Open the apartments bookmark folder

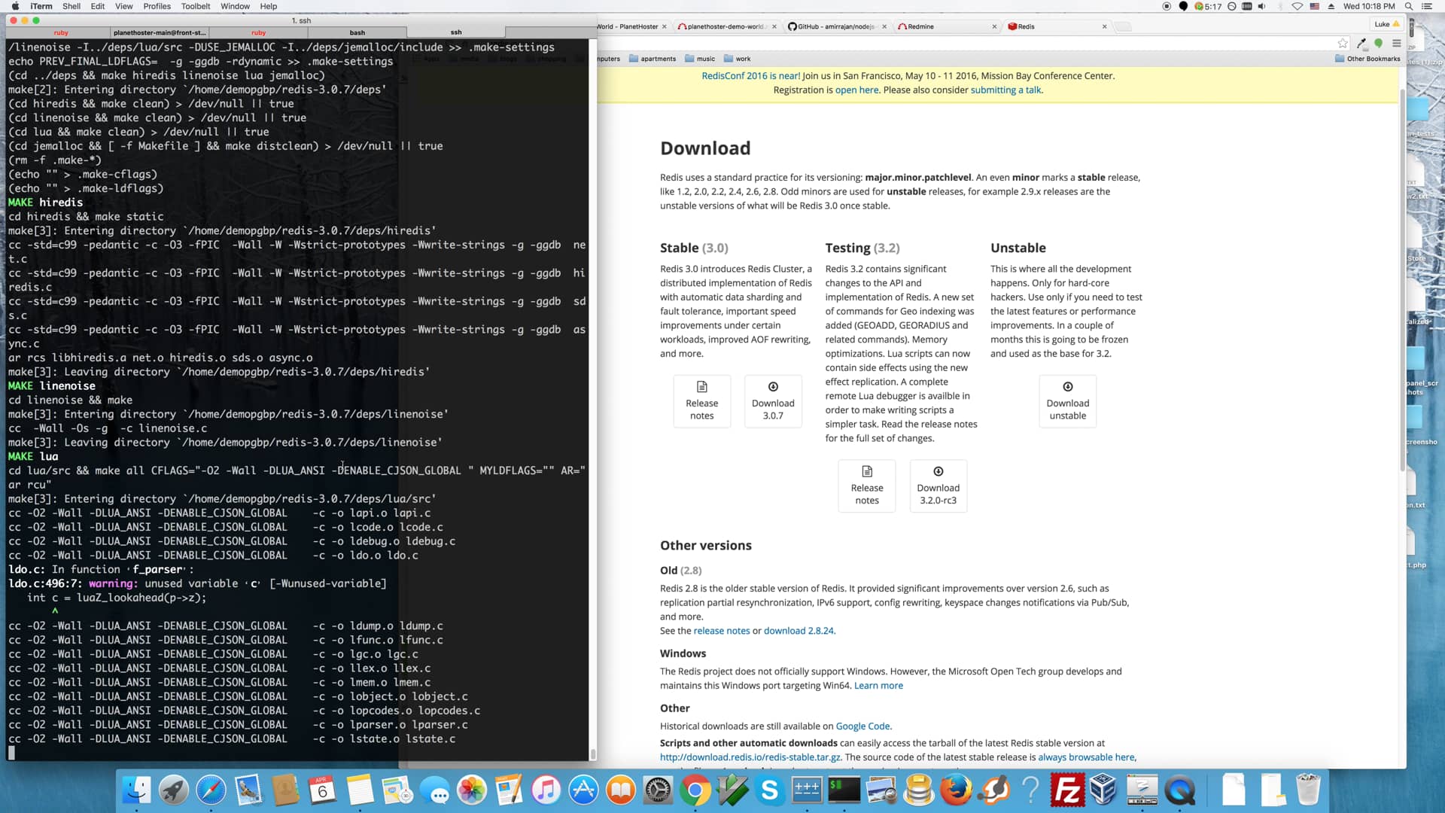(652, 59)
